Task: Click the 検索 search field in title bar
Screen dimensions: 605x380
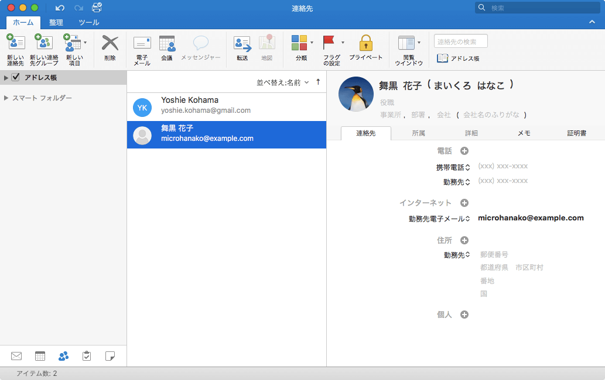Action: tap(538, 8)
